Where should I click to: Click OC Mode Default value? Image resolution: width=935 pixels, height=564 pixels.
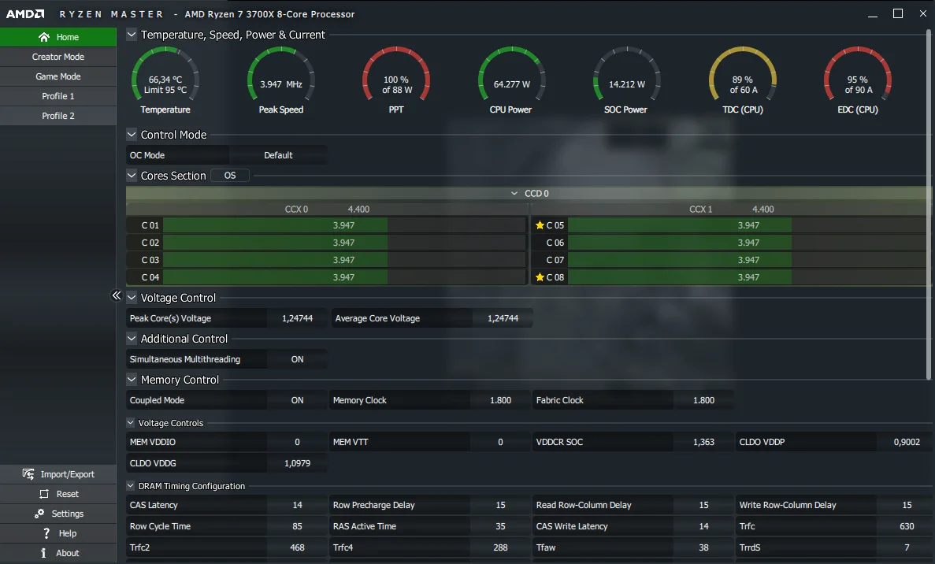[278, 155]
